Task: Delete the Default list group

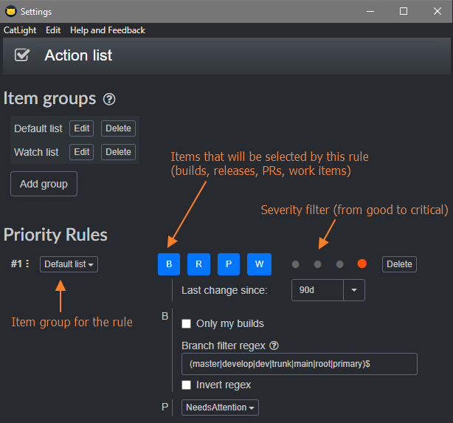Action: point(118,128)
